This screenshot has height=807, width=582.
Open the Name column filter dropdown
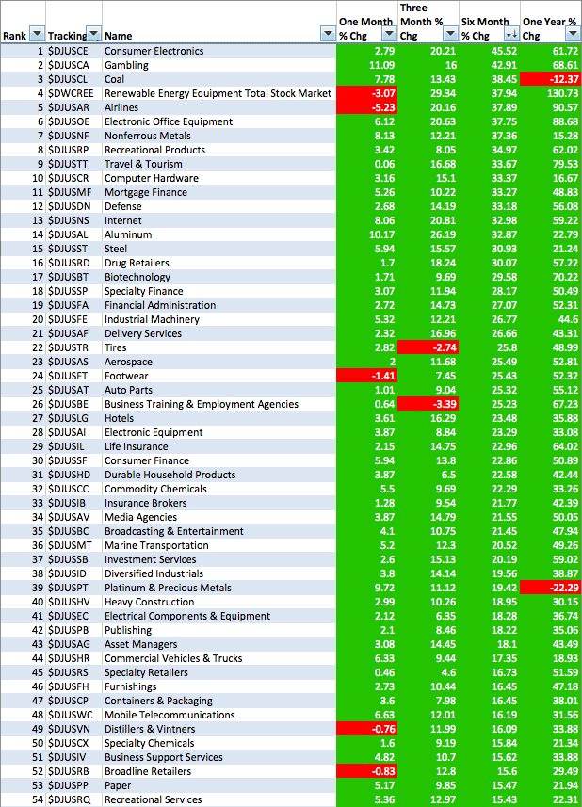tap(328, 35)
